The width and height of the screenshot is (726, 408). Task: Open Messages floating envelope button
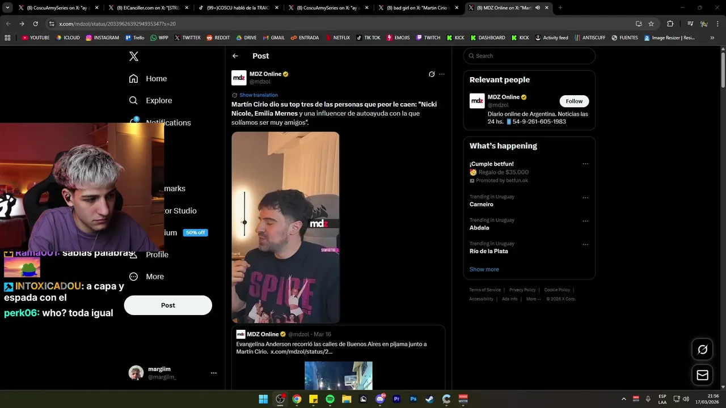pos(702,375)
